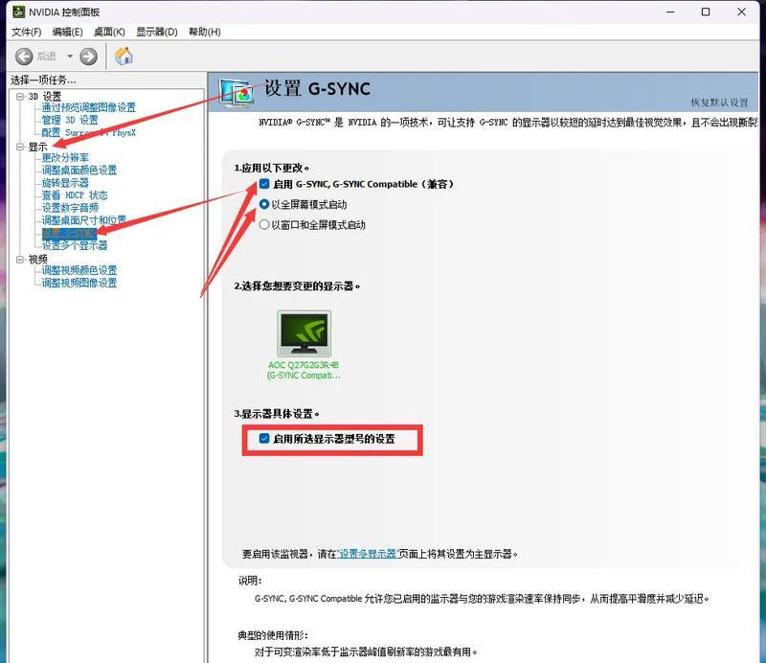Viewport: 766px width, 663px height.
Task: Maximize the NVIDIA control panel window
Action: click(x=706, y=11)
